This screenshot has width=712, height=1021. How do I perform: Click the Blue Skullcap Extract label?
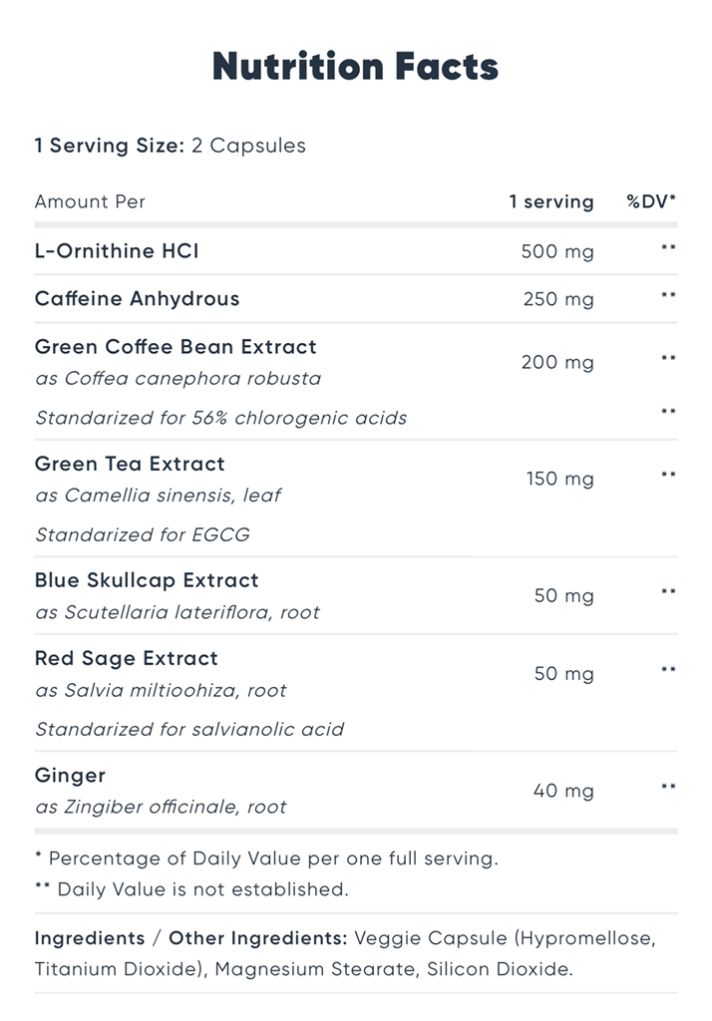[147, 580]
